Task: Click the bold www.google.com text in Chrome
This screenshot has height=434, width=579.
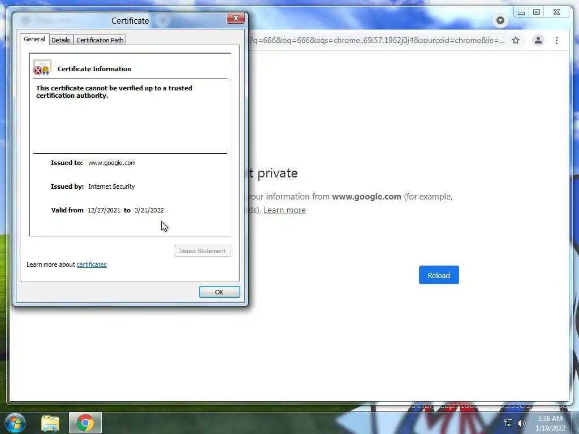Action: click(366, 197)
